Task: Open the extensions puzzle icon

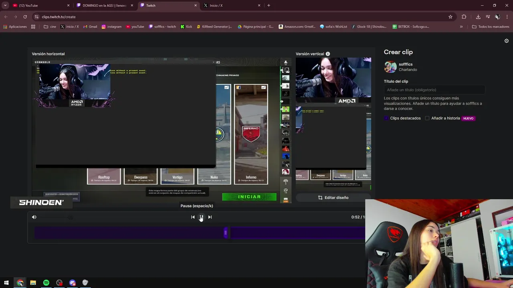Action: 464,17
